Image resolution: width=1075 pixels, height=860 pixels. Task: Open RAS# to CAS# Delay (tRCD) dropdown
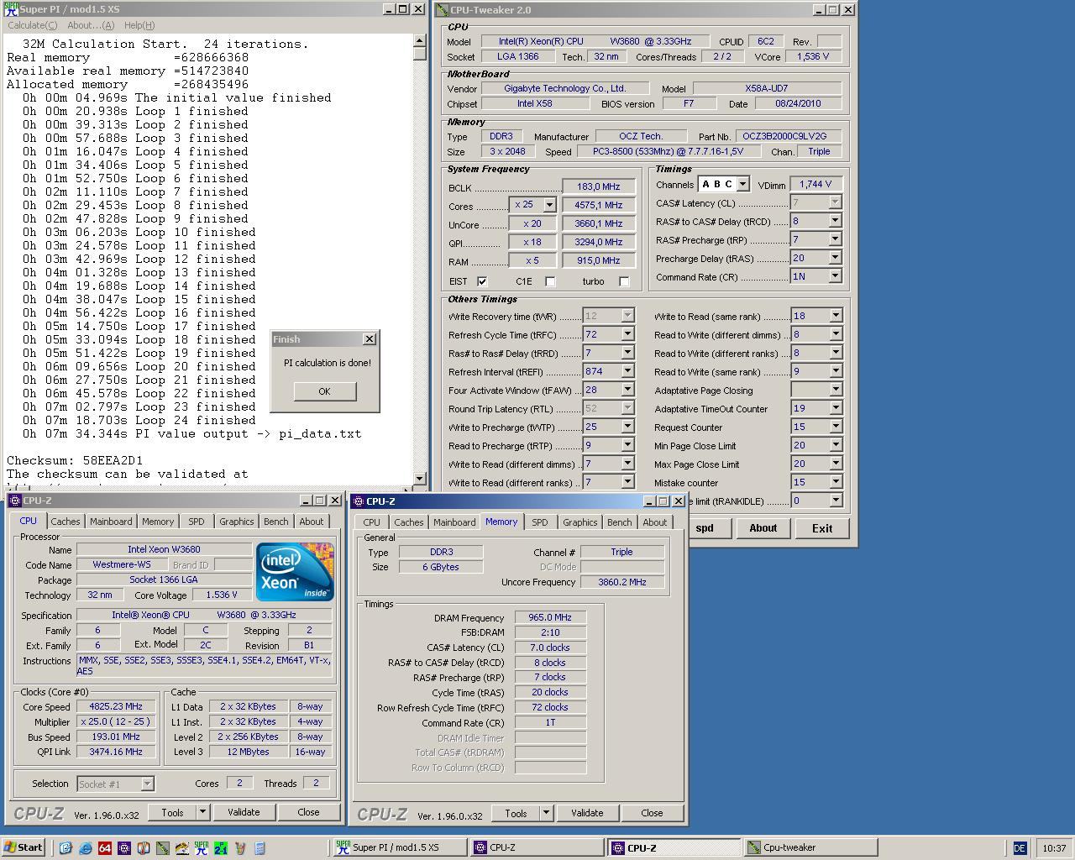[x=835, y=221]
